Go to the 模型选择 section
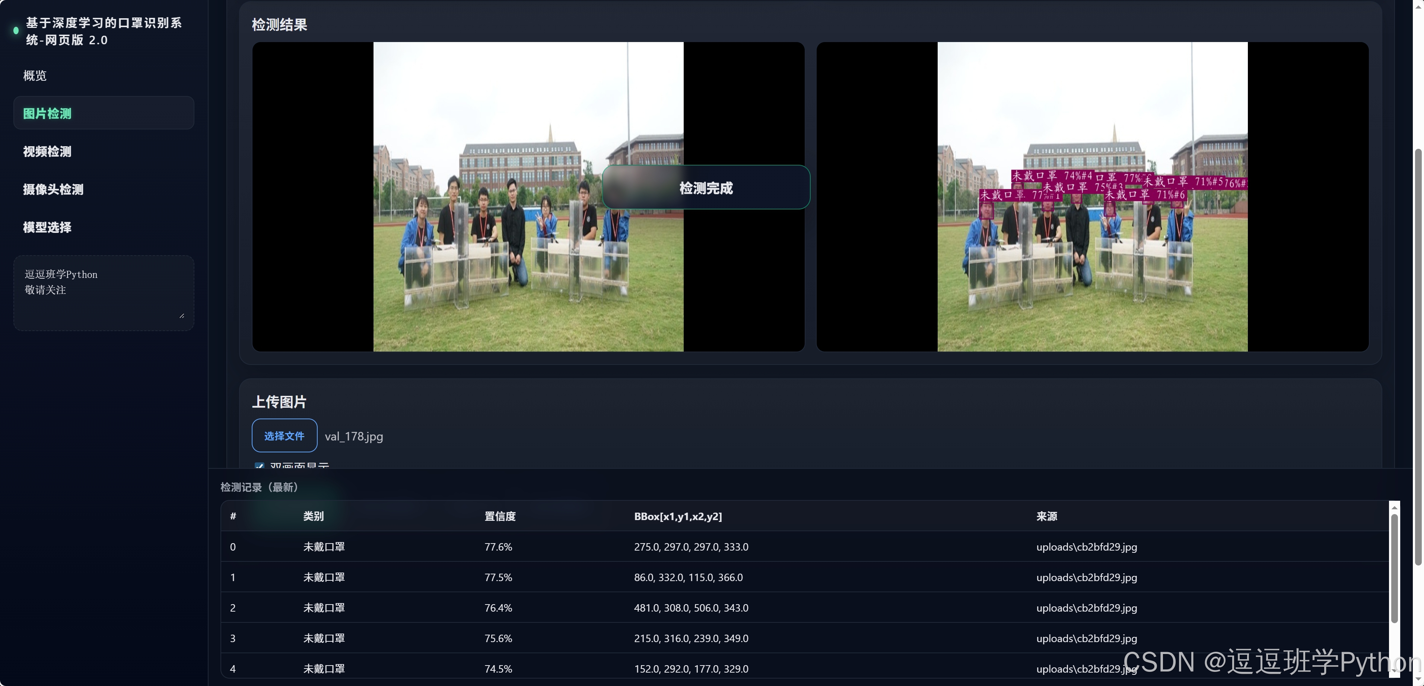 [47, 228]
